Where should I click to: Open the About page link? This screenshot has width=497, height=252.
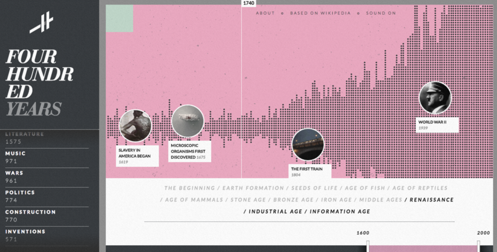(265, 13)
